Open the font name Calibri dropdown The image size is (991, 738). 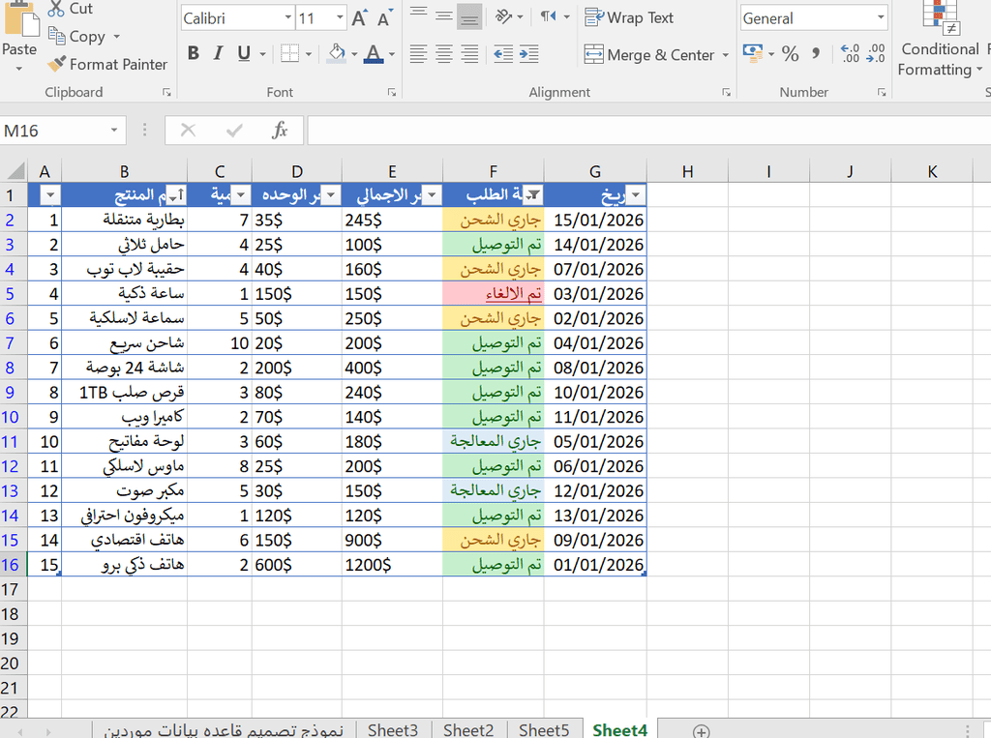(x=288, y=18)
